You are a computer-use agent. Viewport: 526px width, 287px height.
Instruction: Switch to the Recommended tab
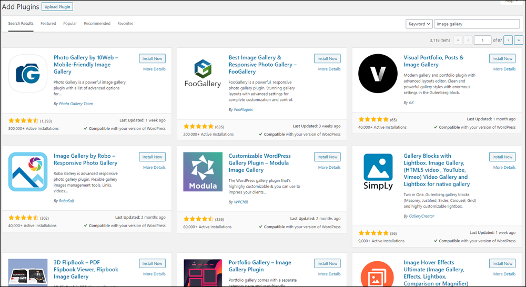[97, 24]
